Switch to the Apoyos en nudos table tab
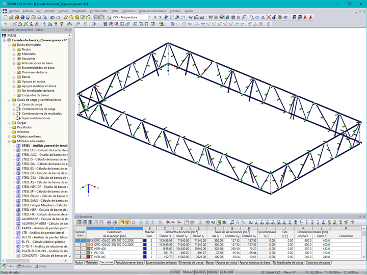This screenshot has width=367, height=275. tap(227, 263)
